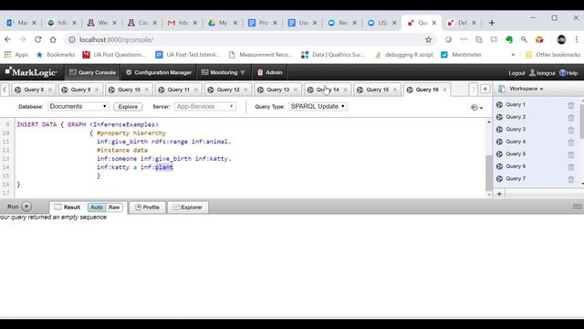Click the editor vertical scrollbar thumb
This screenshot has width=584, height=329.
click(x=489, y=173)
